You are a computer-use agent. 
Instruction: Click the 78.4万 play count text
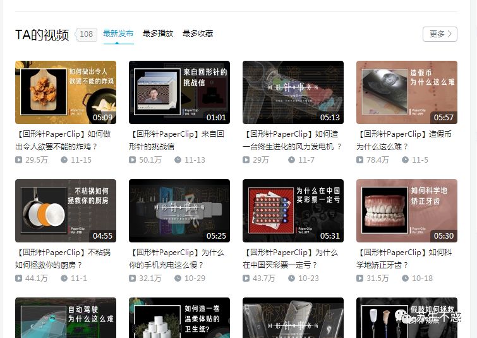click(x=378, y=160)
